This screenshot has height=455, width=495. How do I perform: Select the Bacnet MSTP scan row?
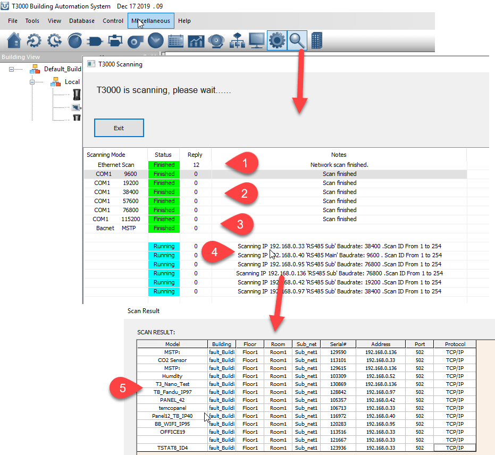coord(275,228)
